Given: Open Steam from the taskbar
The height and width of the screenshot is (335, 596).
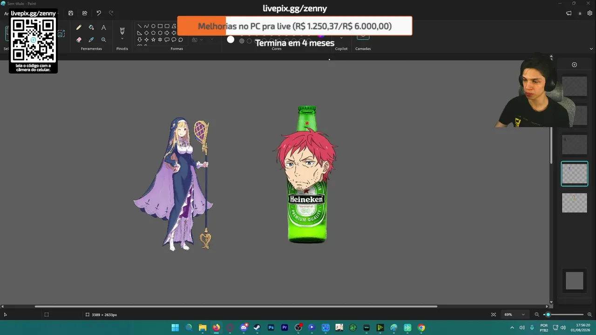Looking at the screenshot, I should tap(257, 328).
